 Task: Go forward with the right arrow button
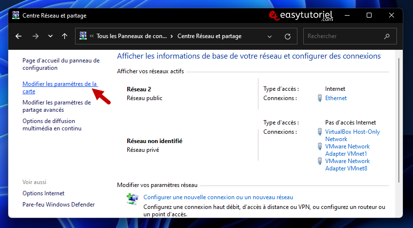pyautogui.click(x=36, y=36)
